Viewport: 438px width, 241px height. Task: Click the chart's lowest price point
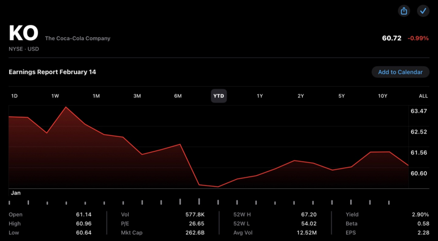218,187
